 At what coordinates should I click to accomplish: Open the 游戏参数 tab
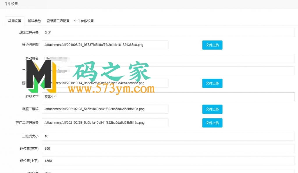click(x=34, y=21)
